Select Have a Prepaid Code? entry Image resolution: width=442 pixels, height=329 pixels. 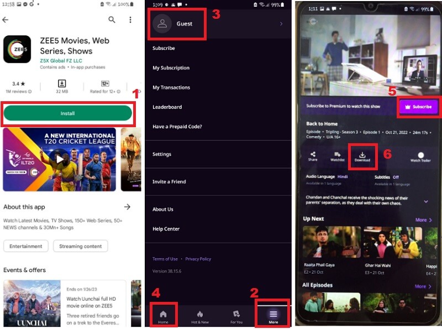[177, 127]
